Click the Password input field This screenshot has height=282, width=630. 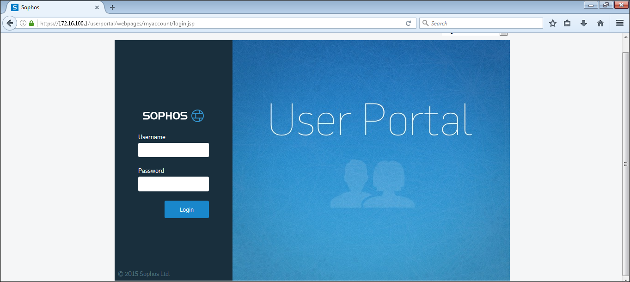point(173,184)
